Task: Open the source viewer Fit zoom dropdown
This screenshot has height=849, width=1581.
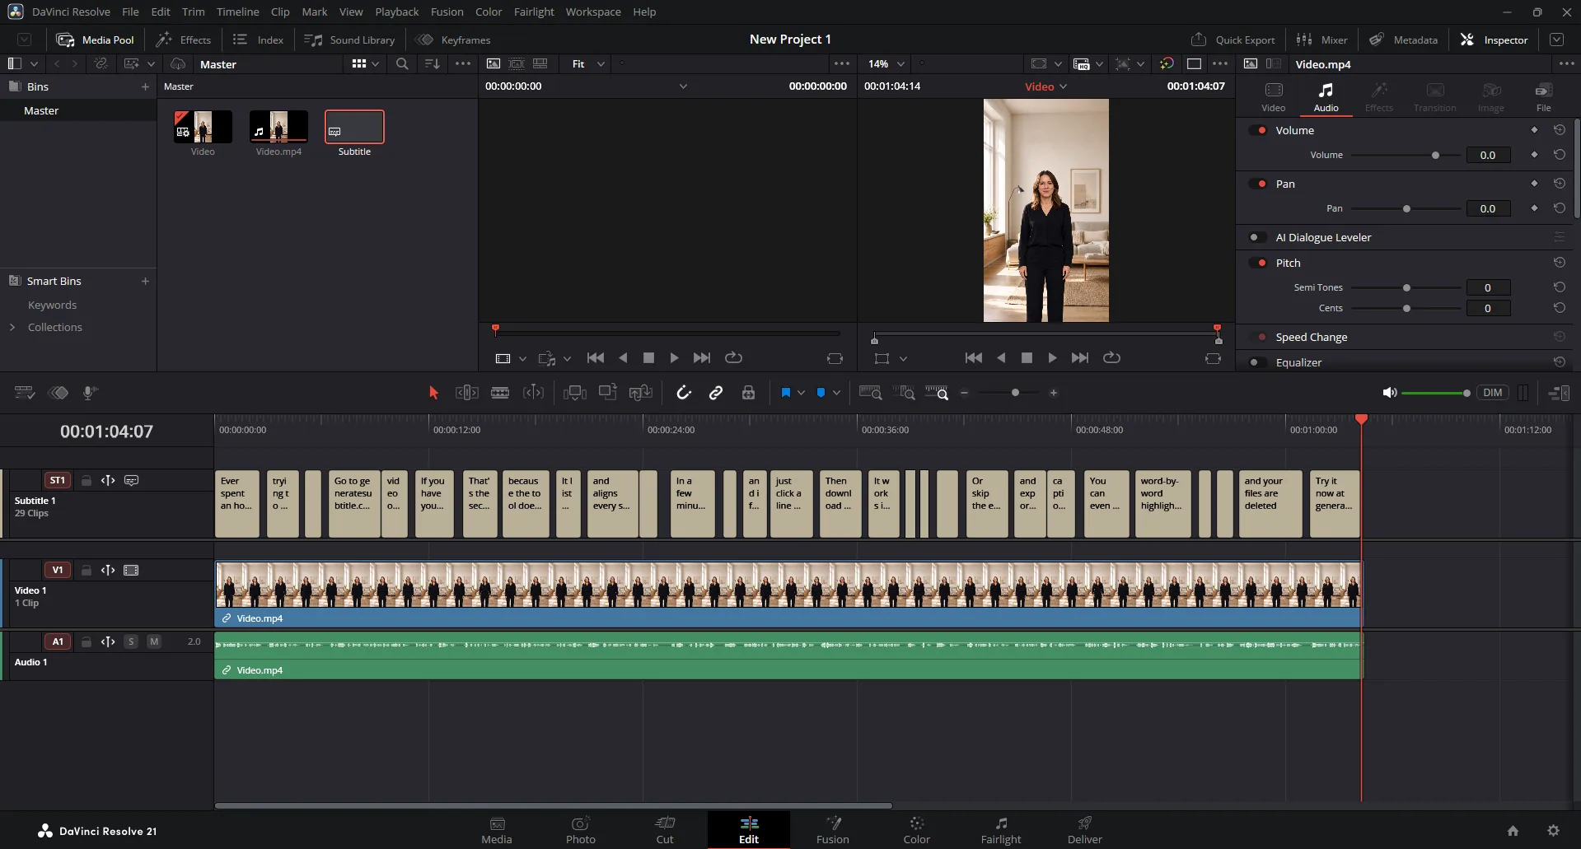Action: 588,63
